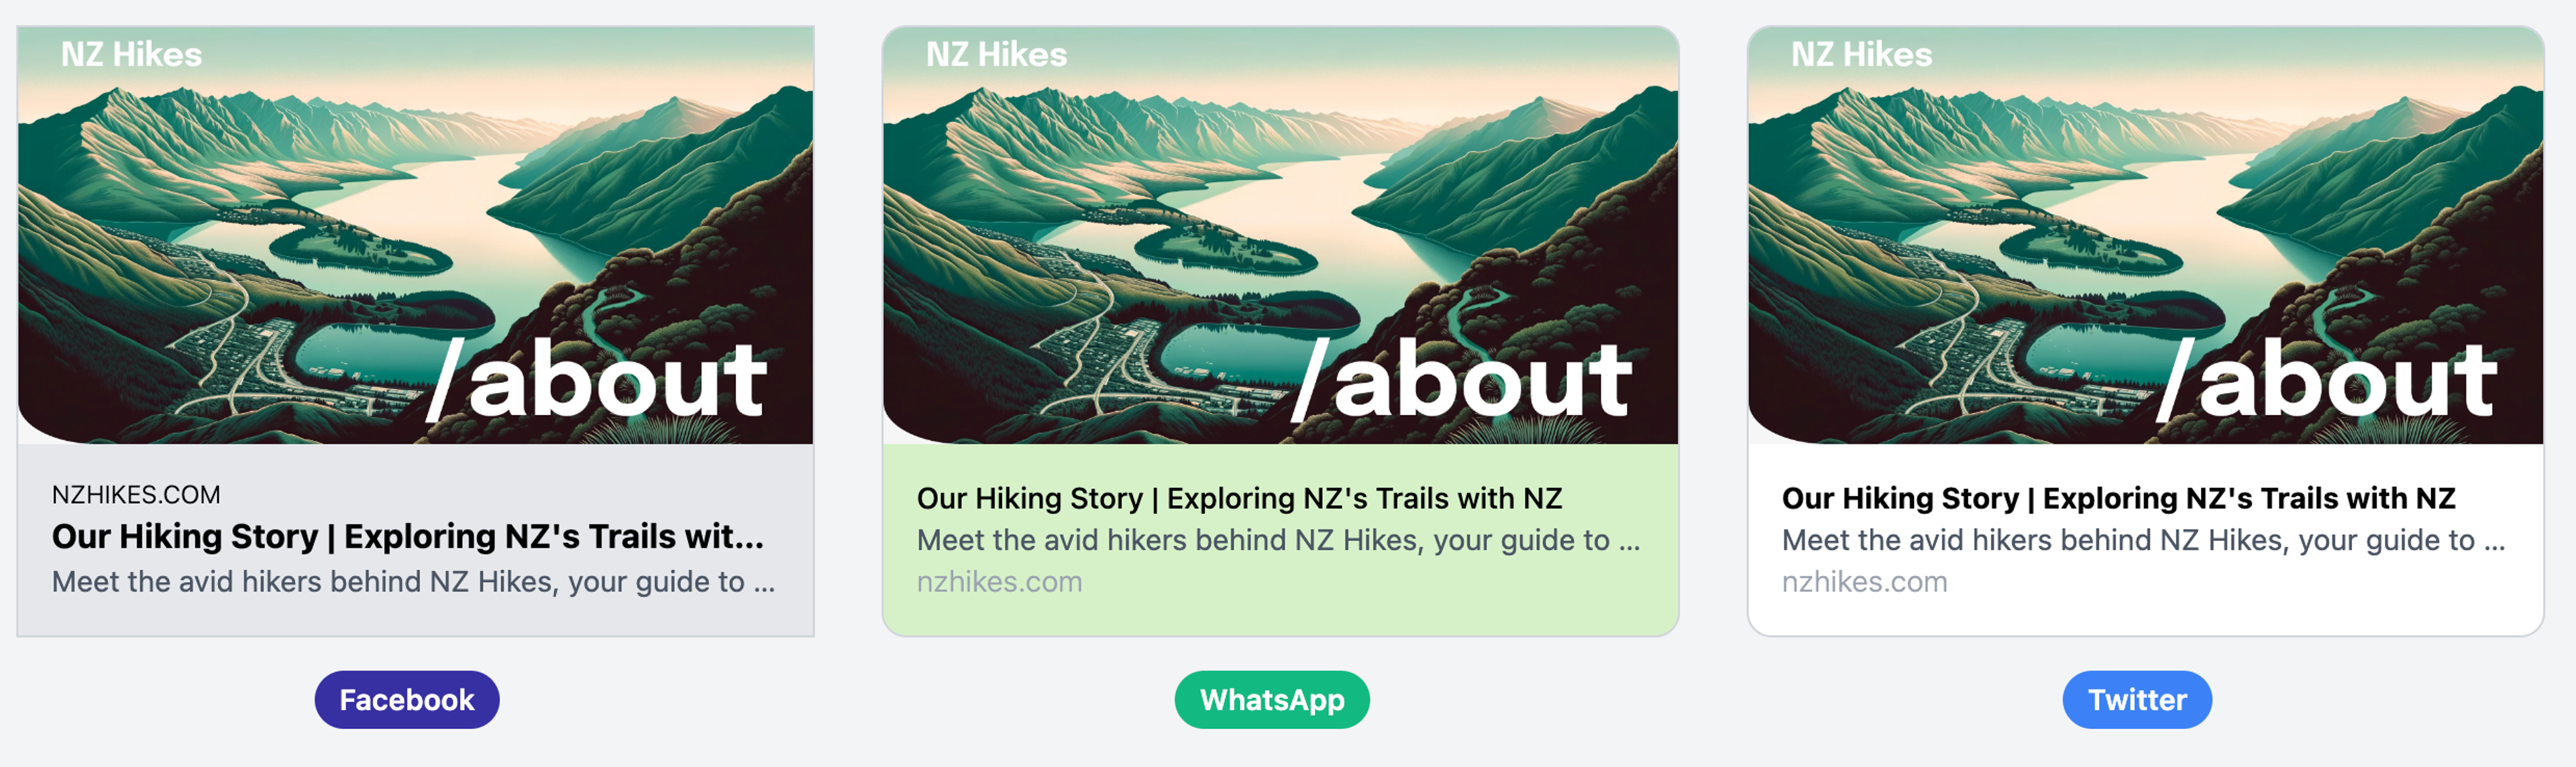Click NZHIKES.COM domain in Facebook card
2576x767 pixels.
[136, 495]
